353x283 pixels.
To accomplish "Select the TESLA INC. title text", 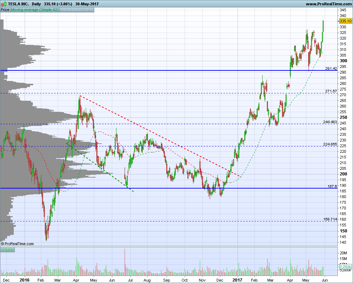I will pos(18,4).
